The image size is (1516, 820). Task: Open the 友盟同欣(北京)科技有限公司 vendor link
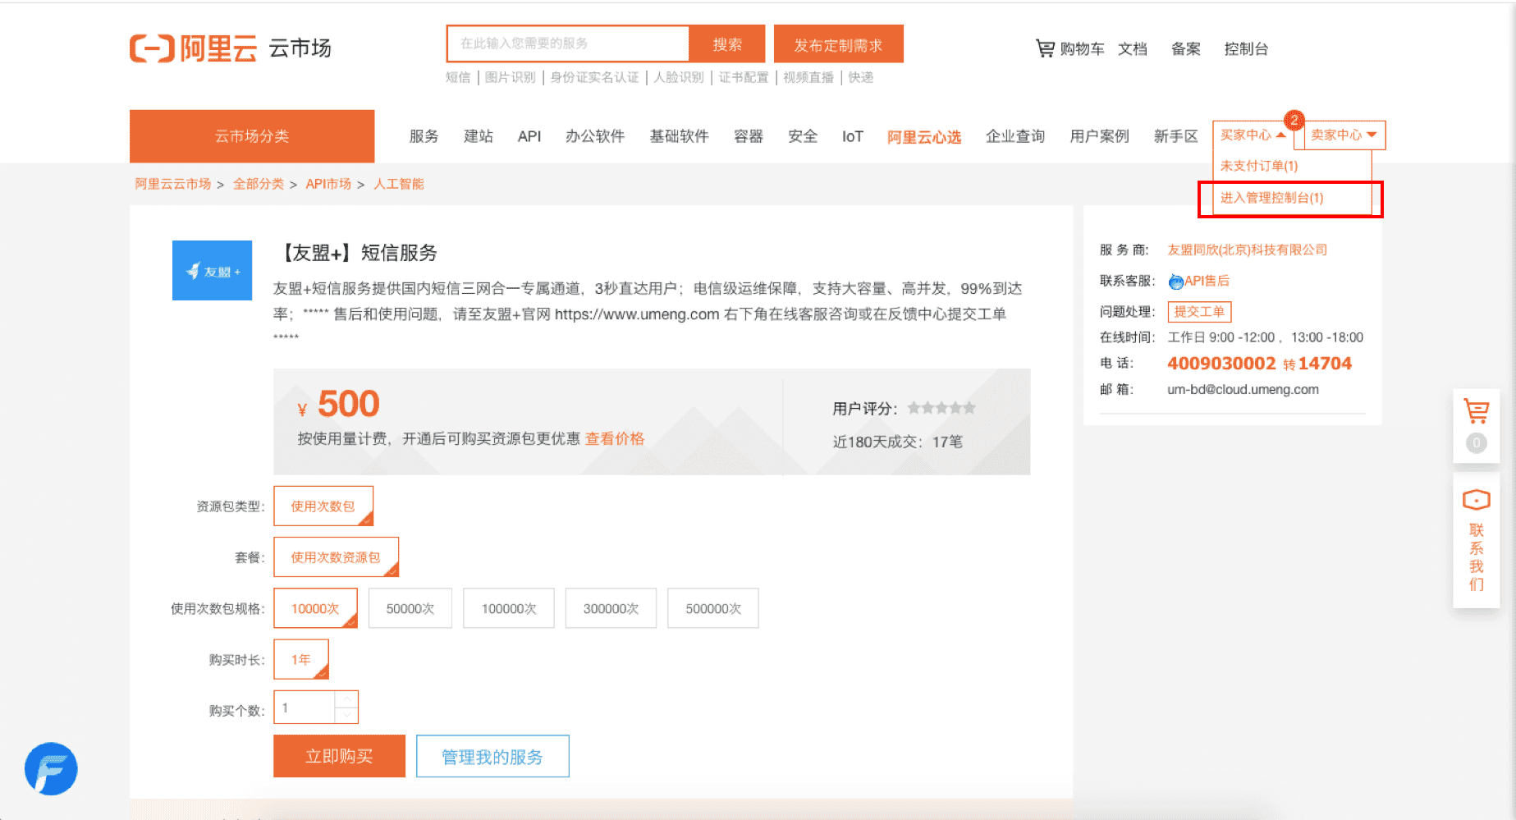tap(1247, 250)
